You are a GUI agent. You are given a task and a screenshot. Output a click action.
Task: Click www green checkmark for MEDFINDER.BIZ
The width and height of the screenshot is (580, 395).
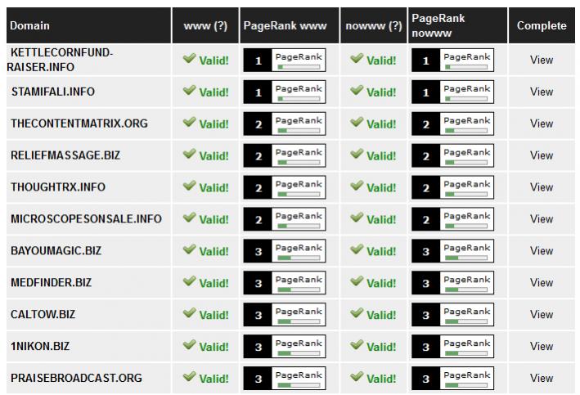[x=189, y=282]
